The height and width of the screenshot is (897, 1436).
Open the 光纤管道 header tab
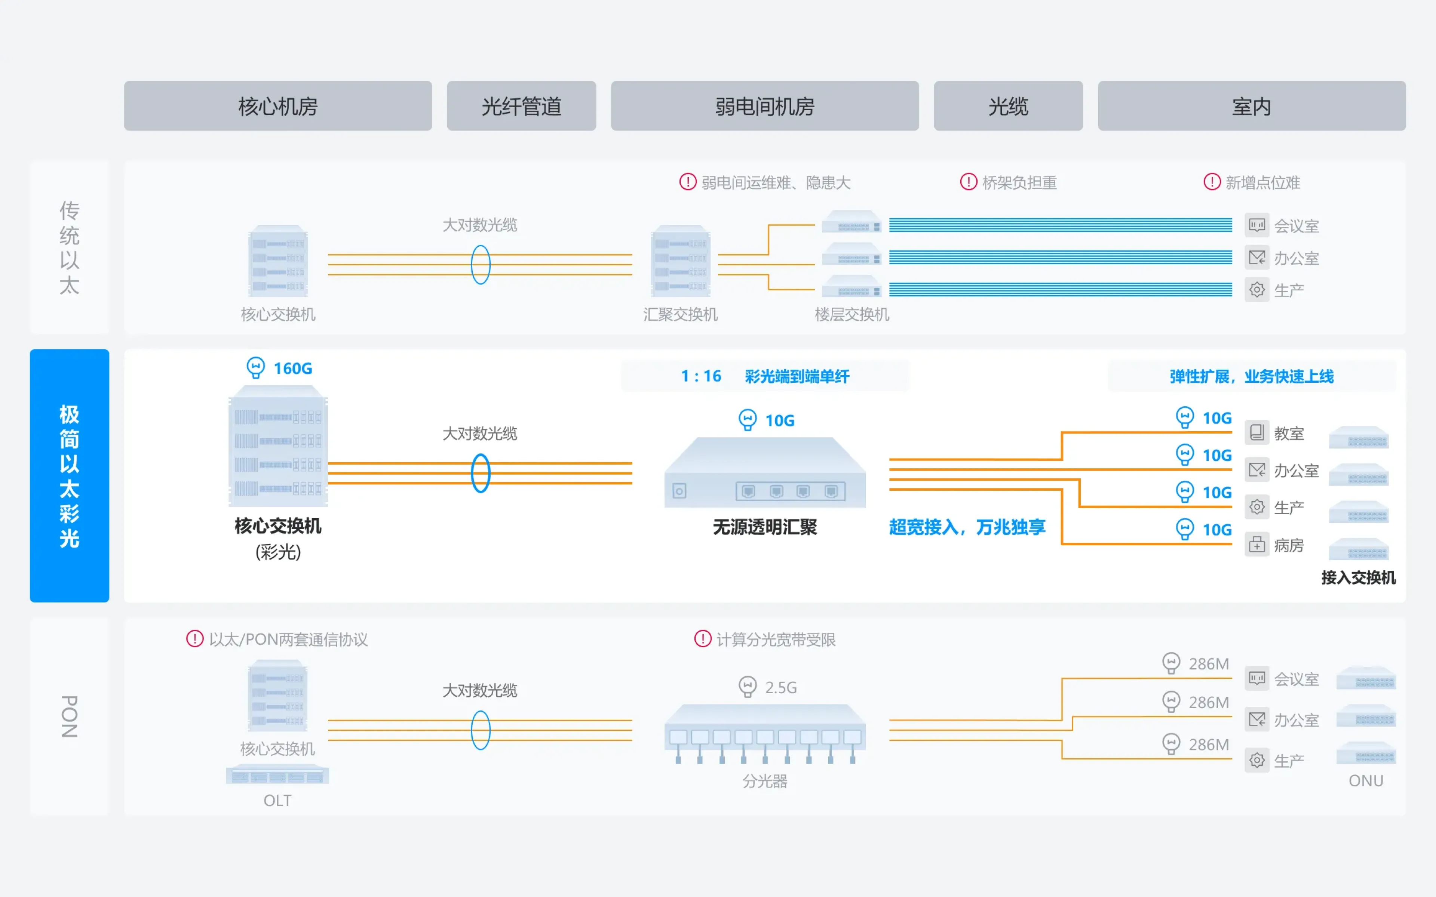point(521,106)
